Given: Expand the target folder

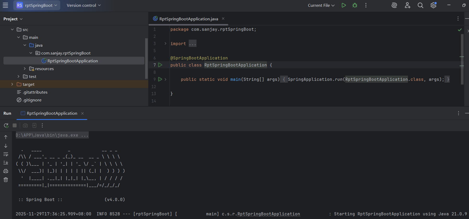Looking at the screenshot, I should point(12,84).
